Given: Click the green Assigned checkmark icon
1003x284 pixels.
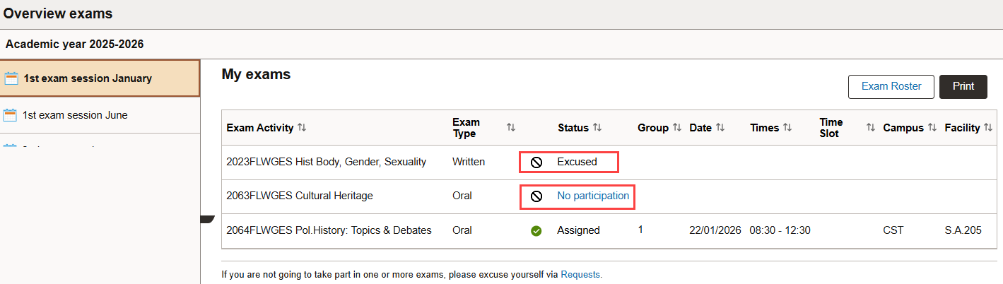Looking at the screenshot, I should tap(536, 231).
